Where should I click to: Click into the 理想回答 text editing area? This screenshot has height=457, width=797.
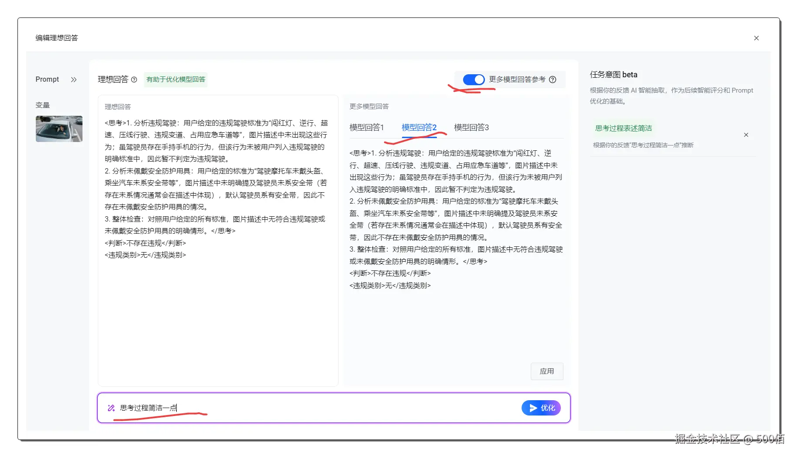tap(218, 241)
